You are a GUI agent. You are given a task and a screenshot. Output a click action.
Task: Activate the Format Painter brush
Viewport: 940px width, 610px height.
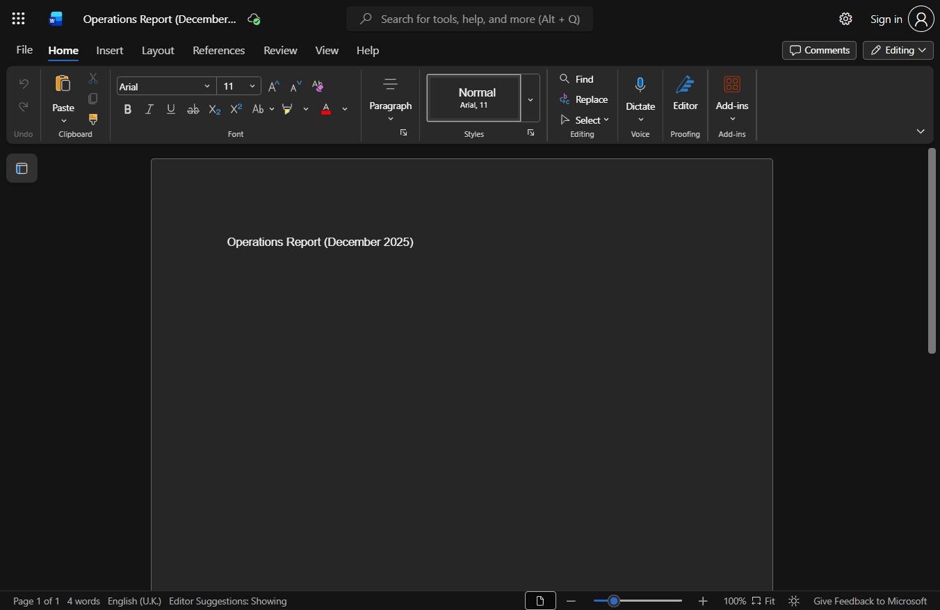[x=93, y=119]
